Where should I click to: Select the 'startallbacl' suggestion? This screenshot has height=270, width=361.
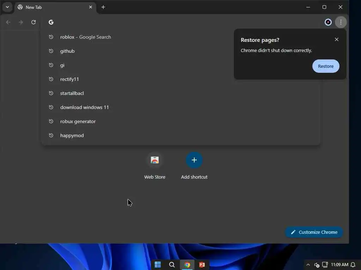(x=180, y=93)
